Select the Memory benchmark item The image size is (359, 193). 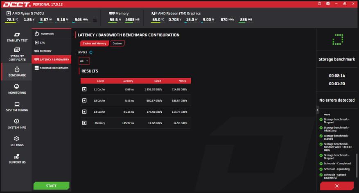(x=52, y=51)
